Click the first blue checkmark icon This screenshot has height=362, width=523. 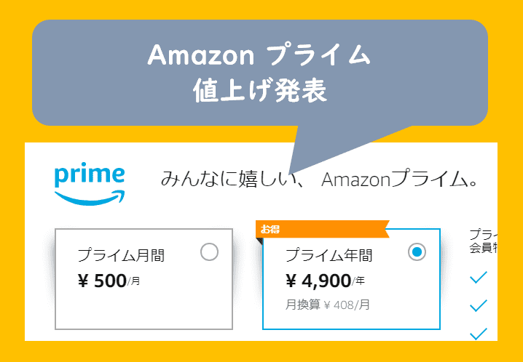pyautogui.click(x=479, y=277)
